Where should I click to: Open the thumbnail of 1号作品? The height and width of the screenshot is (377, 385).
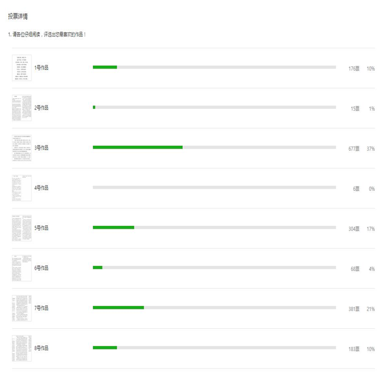pyautogui.click(x=21, y=68)
